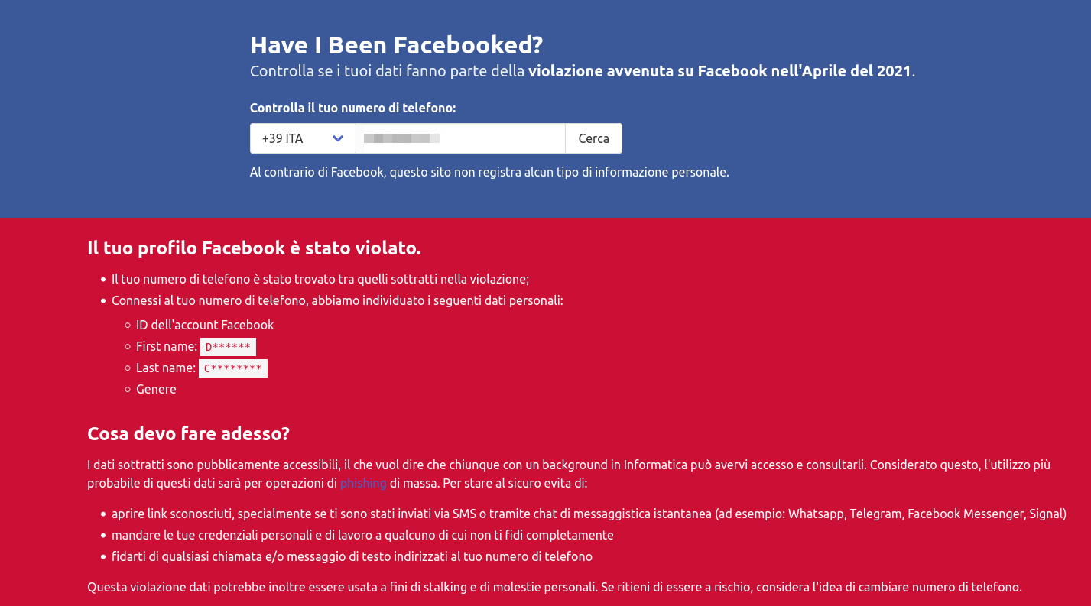The image size is (1091, 606).
Task: Click the Genere list item
Action: 156,389
